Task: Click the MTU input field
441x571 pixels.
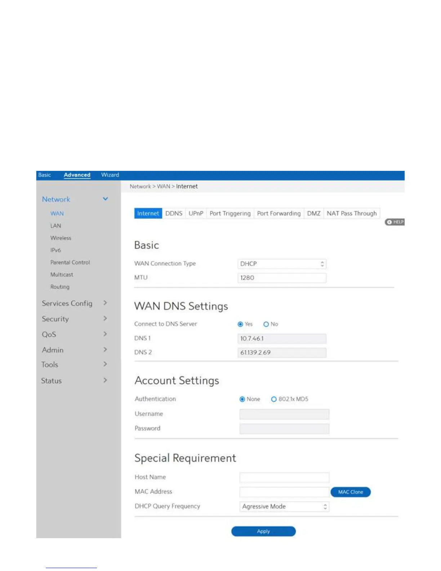Action: click(282, 278)
